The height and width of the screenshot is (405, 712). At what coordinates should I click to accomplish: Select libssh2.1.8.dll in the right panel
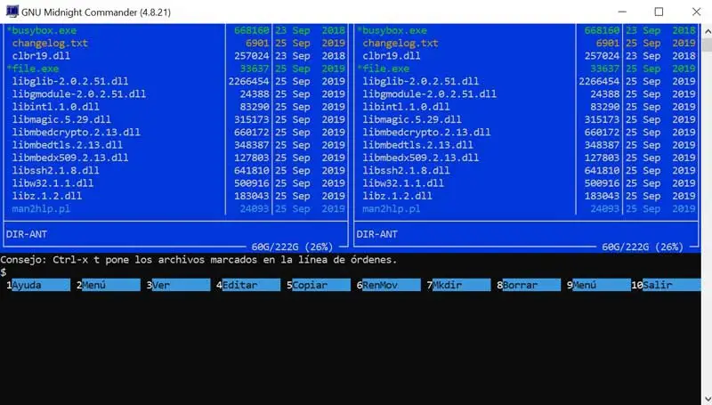(x=407, y=170)
